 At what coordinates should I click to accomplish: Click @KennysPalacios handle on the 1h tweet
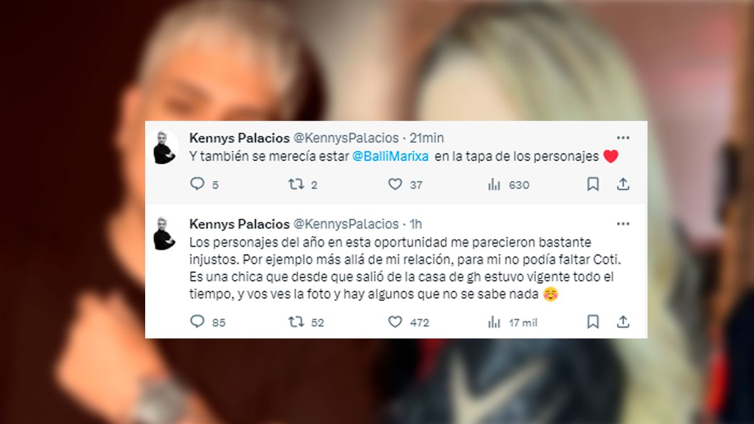[x=346, y=224]
